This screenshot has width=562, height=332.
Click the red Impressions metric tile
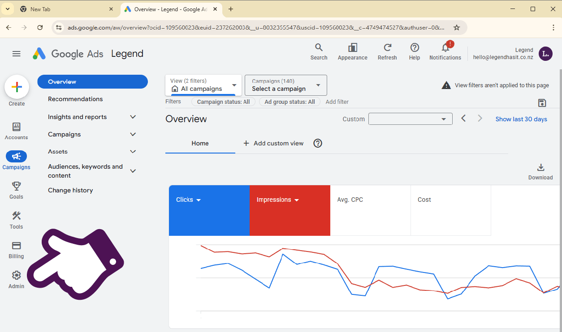click(290, 210)
